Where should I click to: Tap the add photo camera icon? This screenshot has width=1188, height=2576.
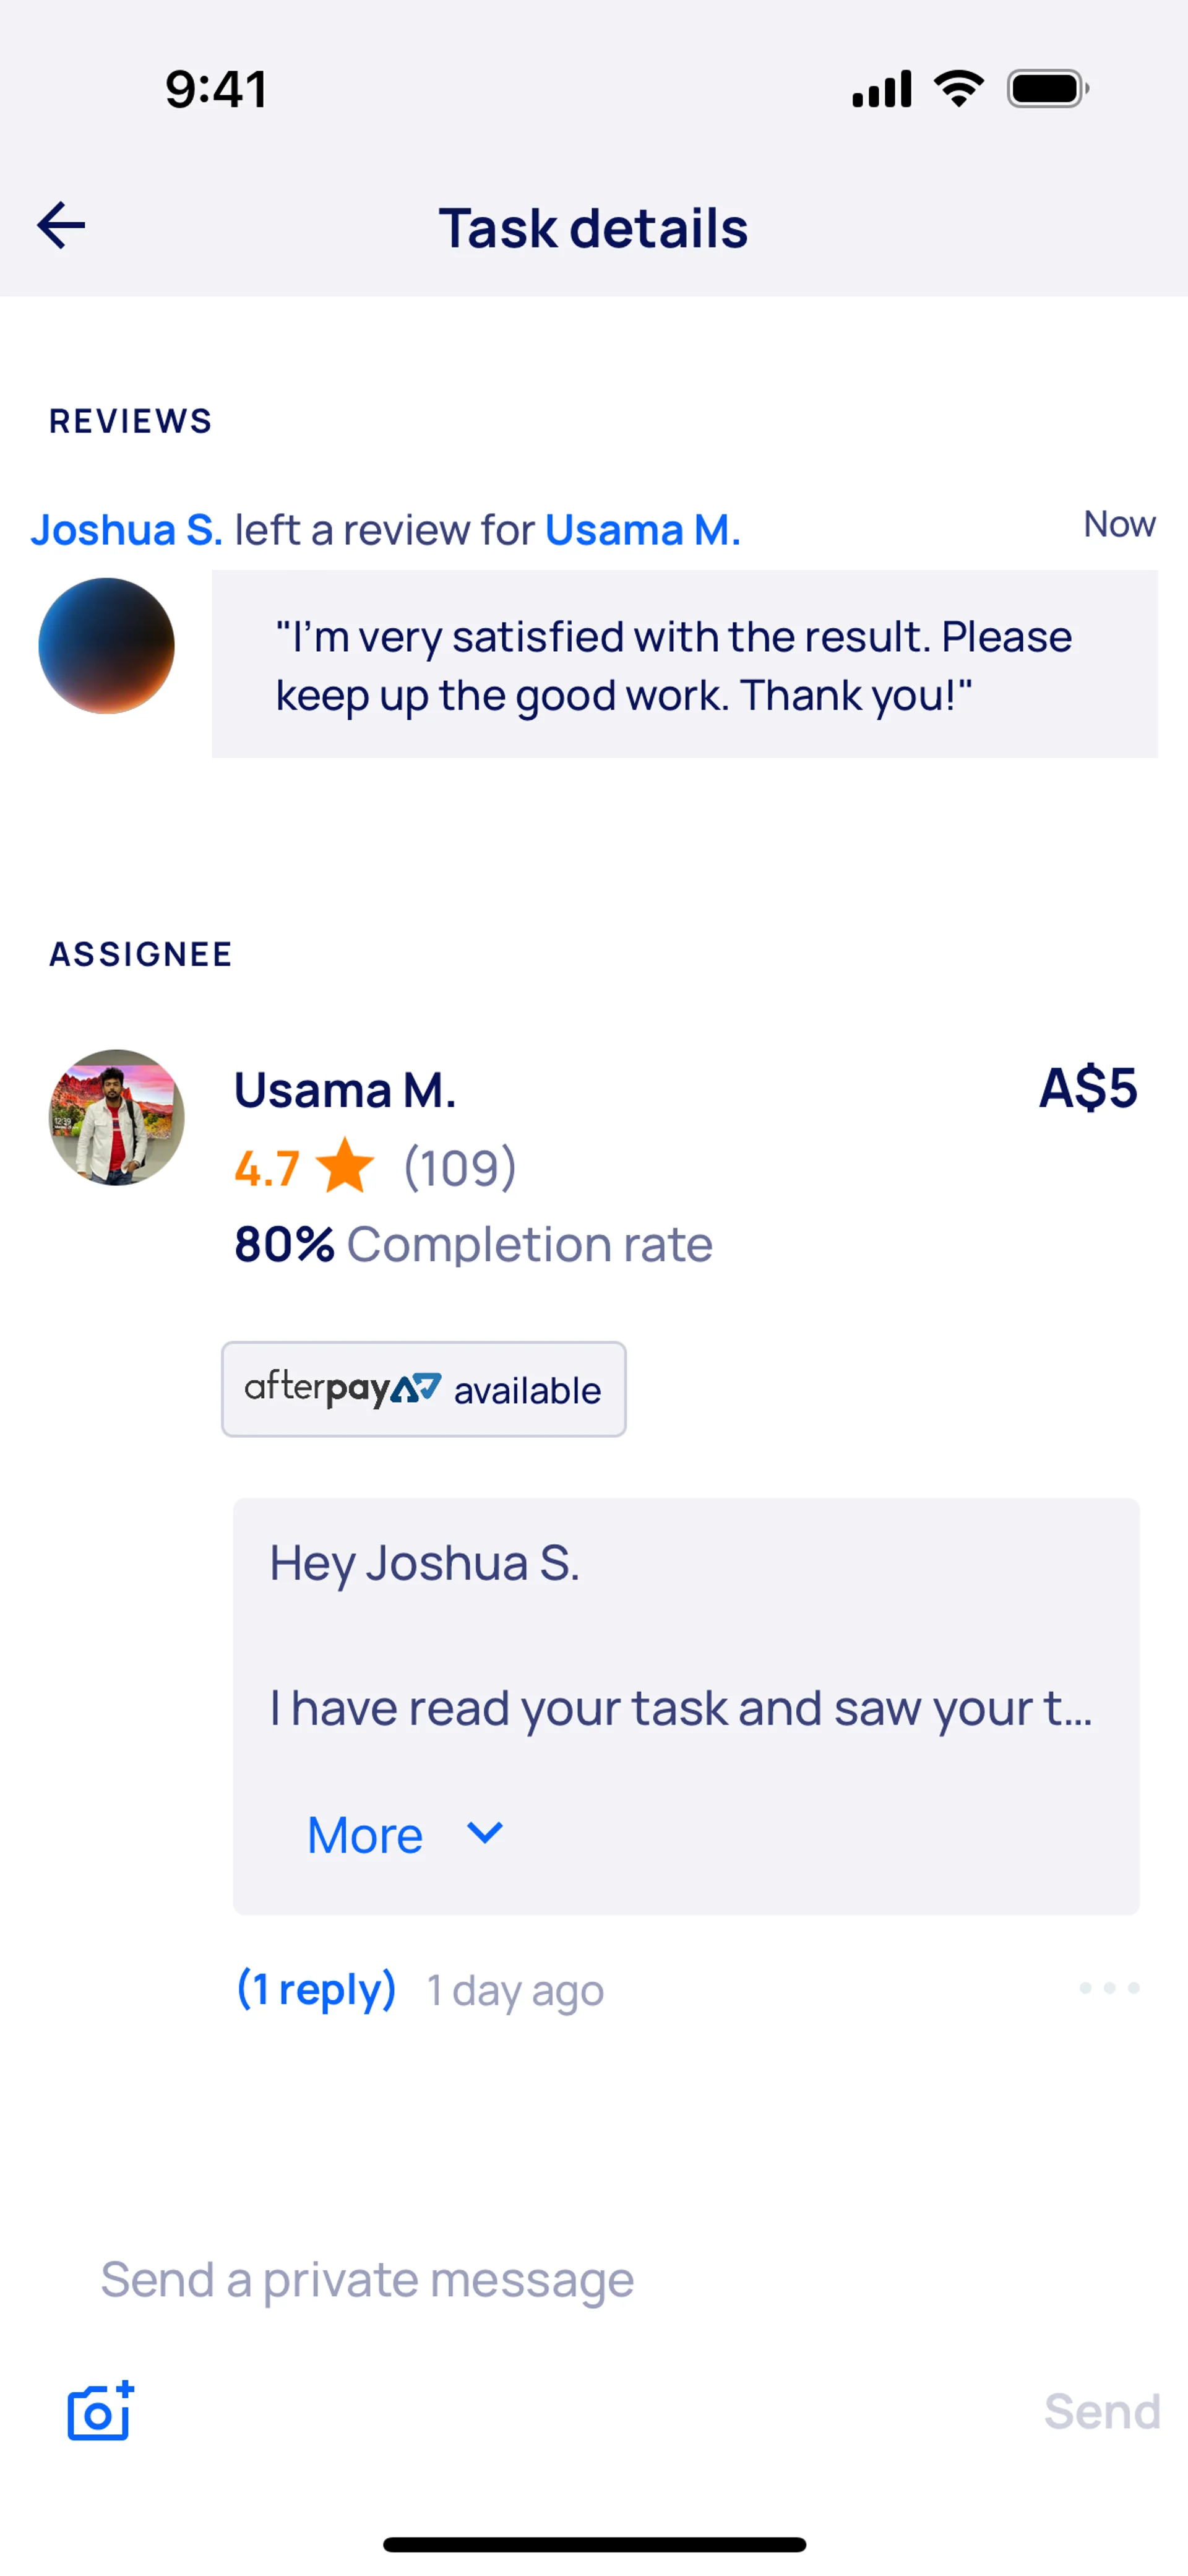[x=100, y=2410]
